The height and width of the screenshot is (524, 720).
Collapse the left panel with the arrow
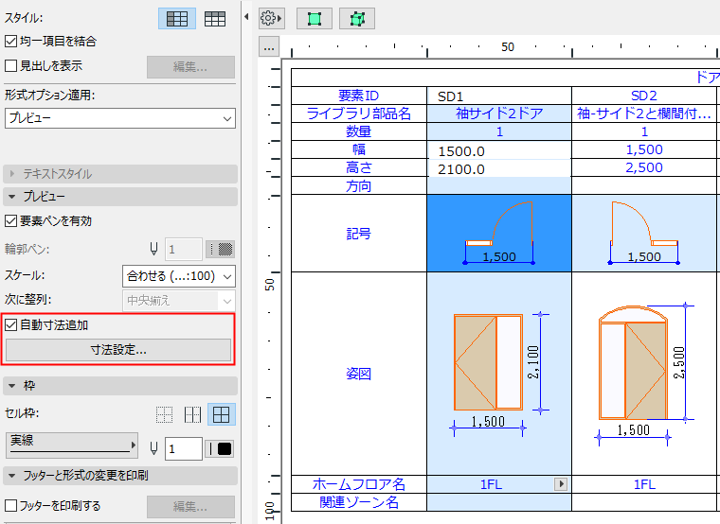(x=246, y=17)
